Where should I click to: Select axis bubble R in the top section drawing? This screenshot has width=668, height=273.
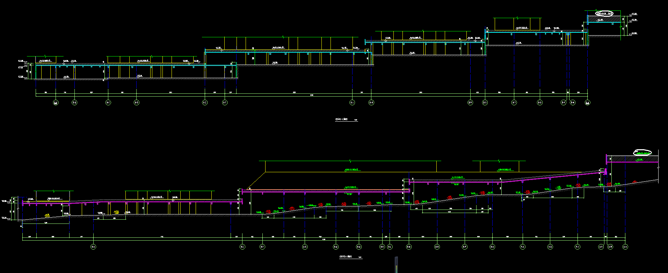(x=470, y=103)
